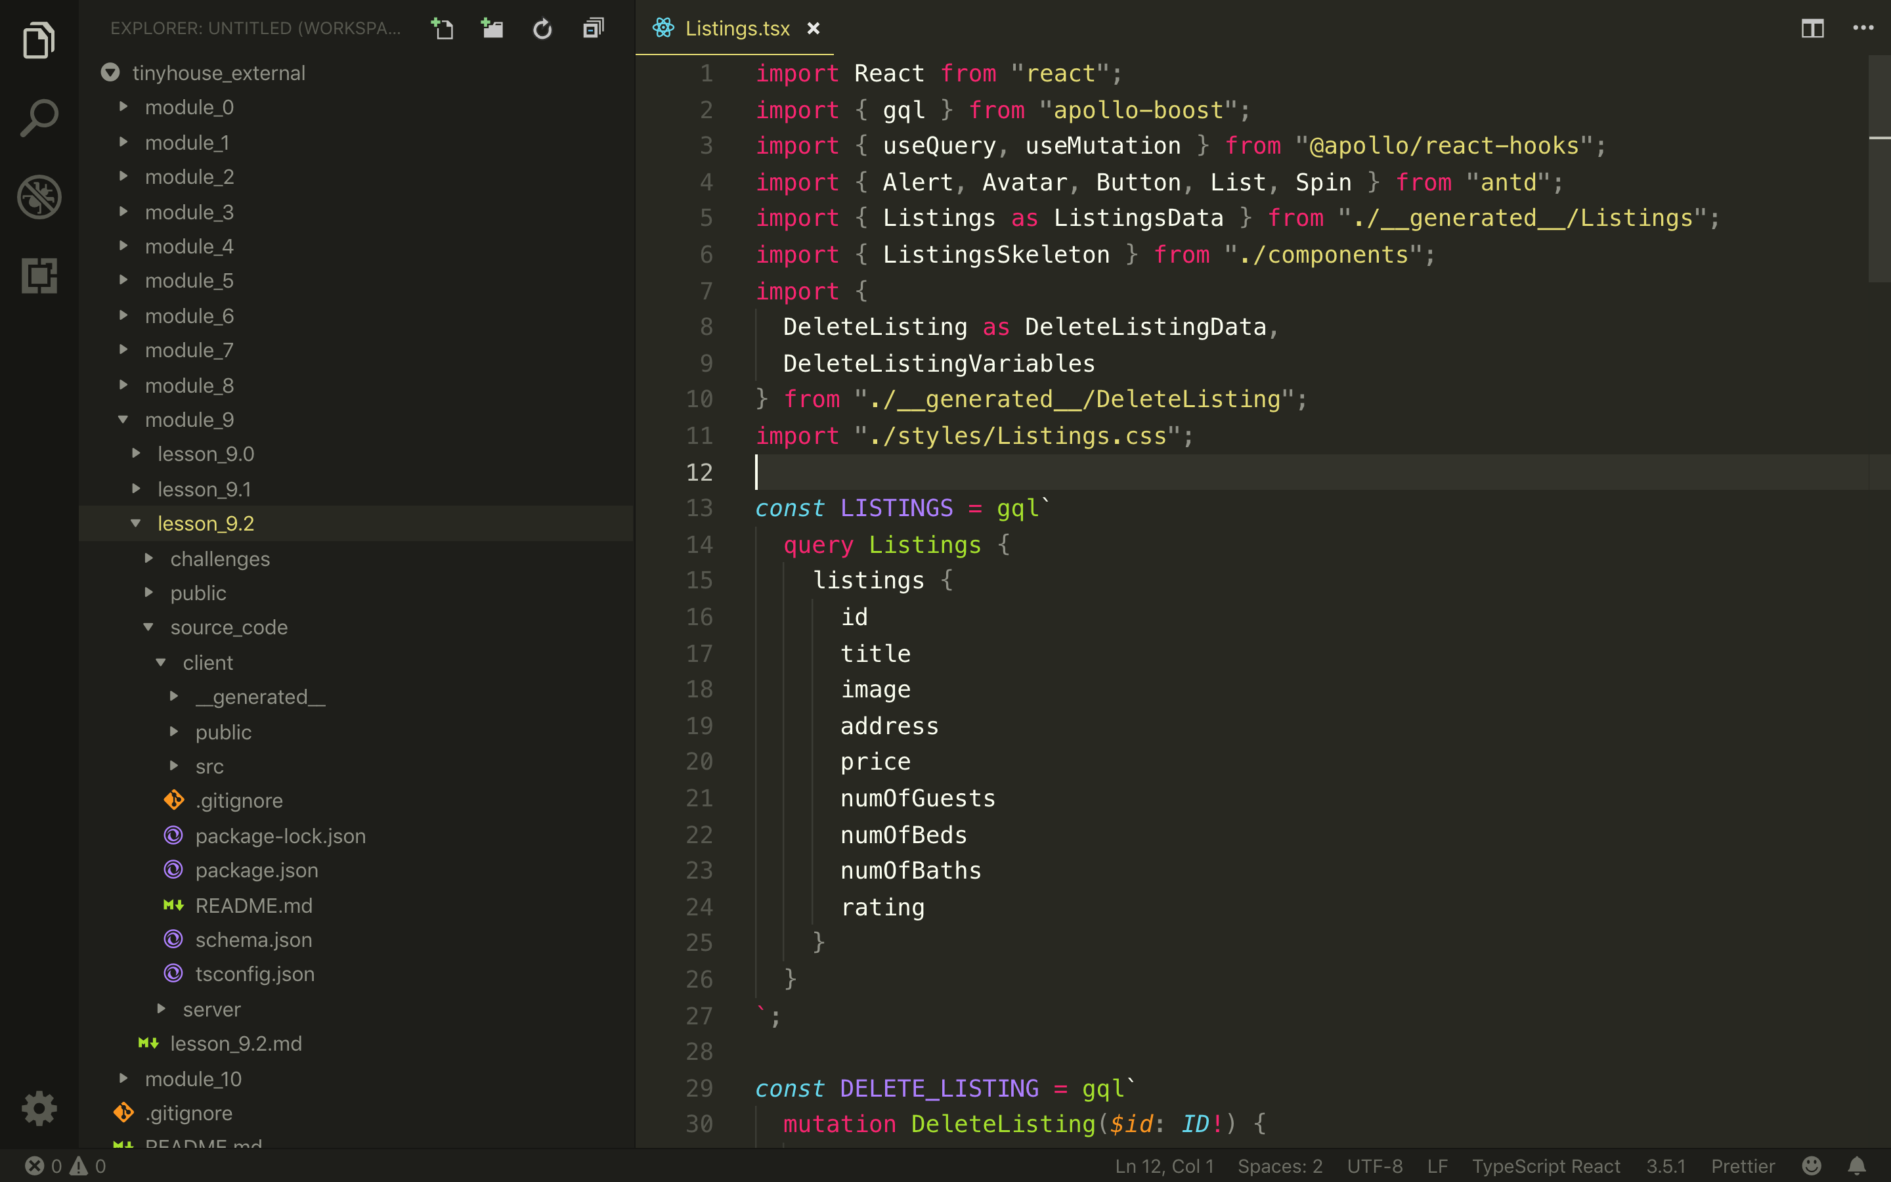
Task: Click line number 13 in gutter
Action: (x=699, y=508)
